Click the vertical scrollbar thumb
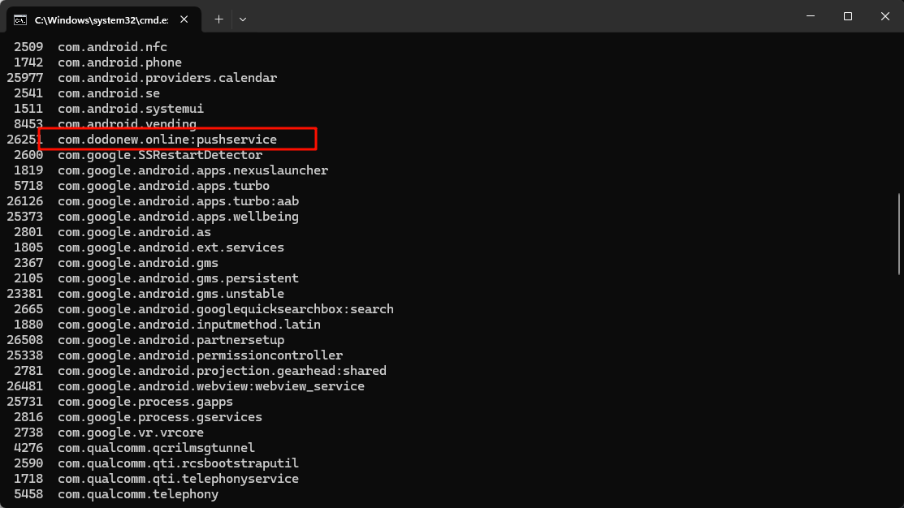The width and height of the screenshot is (904, 508). coord(898,234)
